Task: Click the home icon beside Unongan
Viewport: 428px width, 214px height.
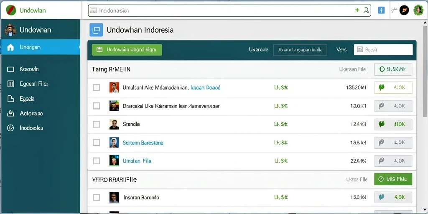Action: [x=10, y=48]
